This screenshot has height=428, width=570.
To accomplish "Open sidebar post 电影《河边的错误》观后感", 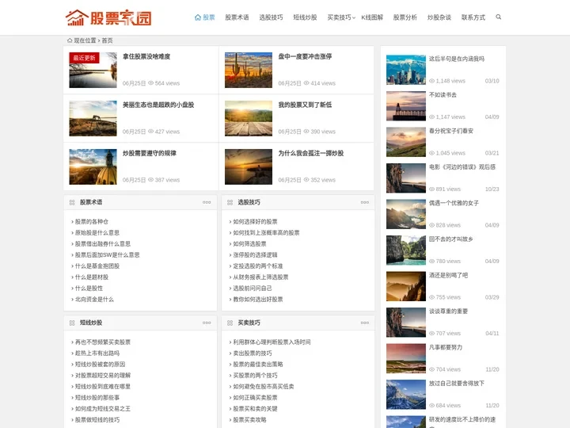I will pyautogui.click(x=462, y=166).
